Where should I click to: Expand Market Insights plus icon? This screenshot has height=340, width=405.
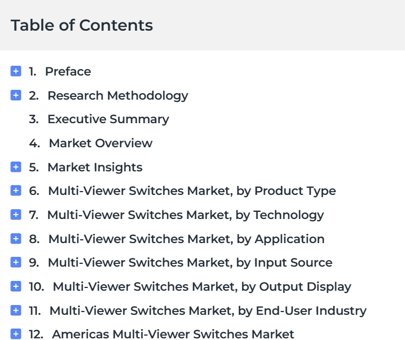click(16, 167)
